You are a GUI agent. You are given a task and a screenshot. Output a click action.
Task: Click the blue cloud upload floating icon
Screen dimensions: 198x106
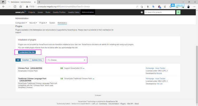click(x=173, y=5)
